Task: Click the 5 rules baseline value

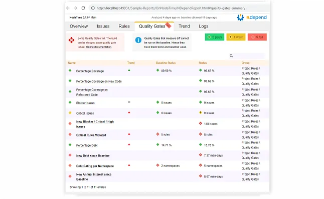Action: [166, 134]
